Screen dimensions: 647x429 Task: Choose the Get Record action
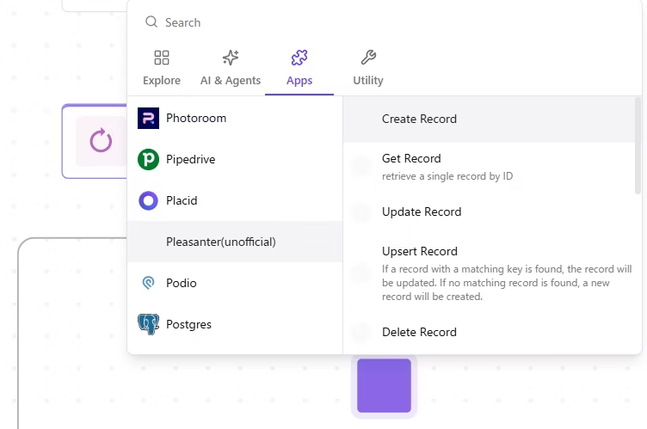coord(489,167)
